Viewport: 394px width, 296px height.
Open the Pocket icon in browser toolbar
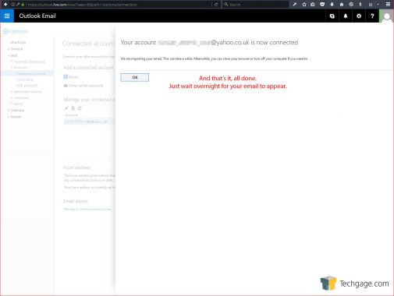pos(322,4)
